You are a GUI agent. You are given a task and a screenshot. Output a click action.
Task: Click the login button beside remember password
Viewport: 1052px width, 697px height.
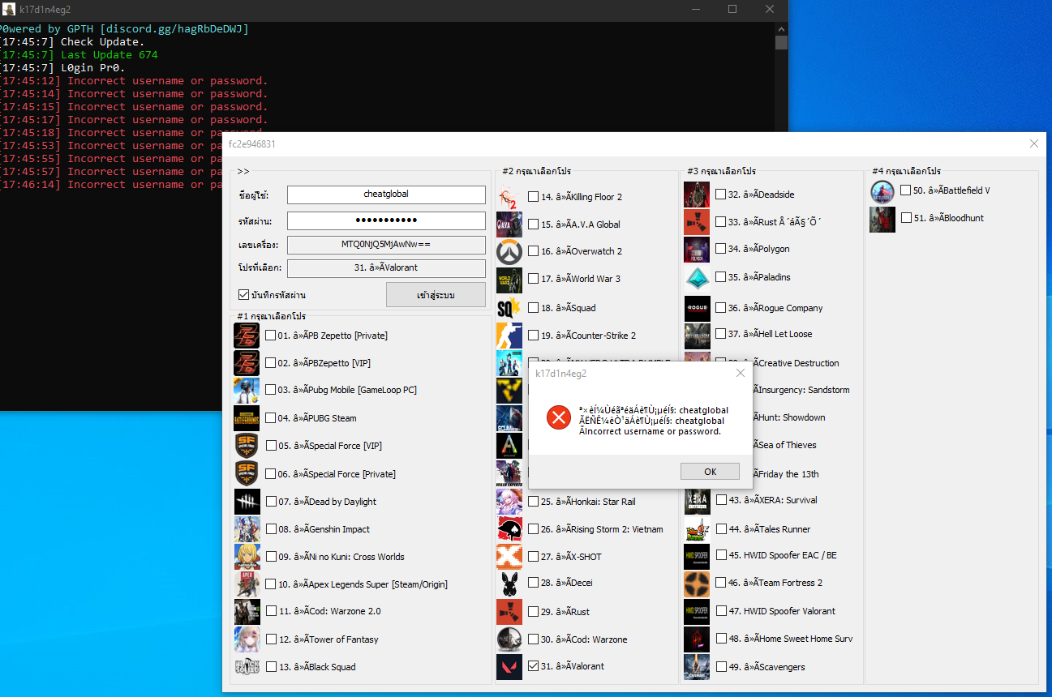pyautogui.click(x=436, y=295)
